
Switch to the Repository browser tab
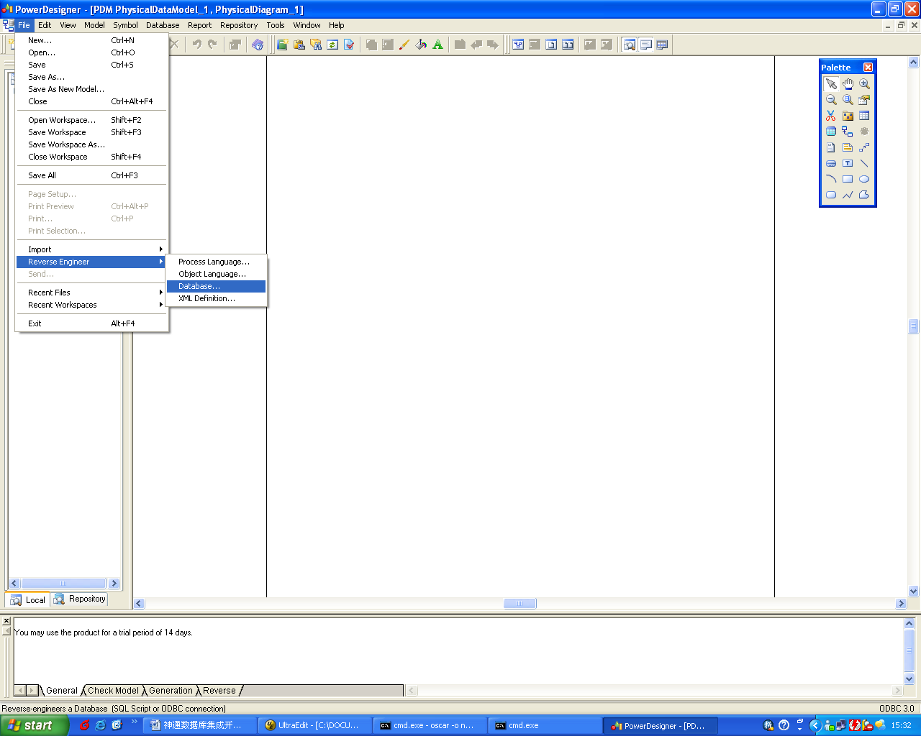80,599
